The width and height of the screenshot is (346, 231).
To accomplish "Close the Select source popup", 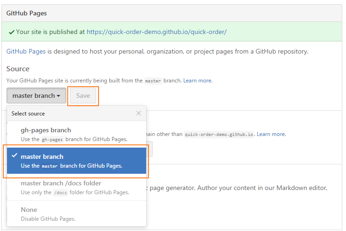I will click(x=139, y=113).
